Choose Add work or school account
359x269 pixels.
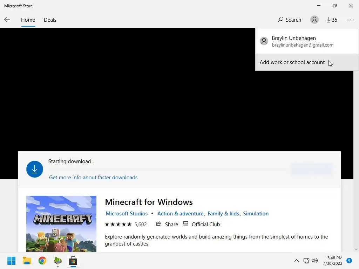307,62
